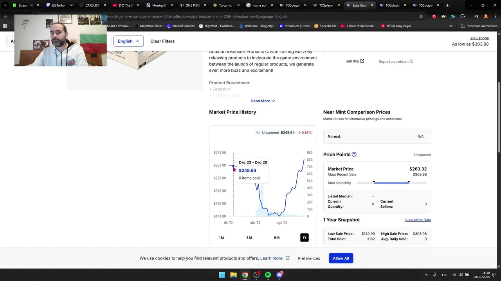Show more bookmarks with the overflow chevron
Image resolution: width=501 pixels, height=281 pixels.
point(451,26)
